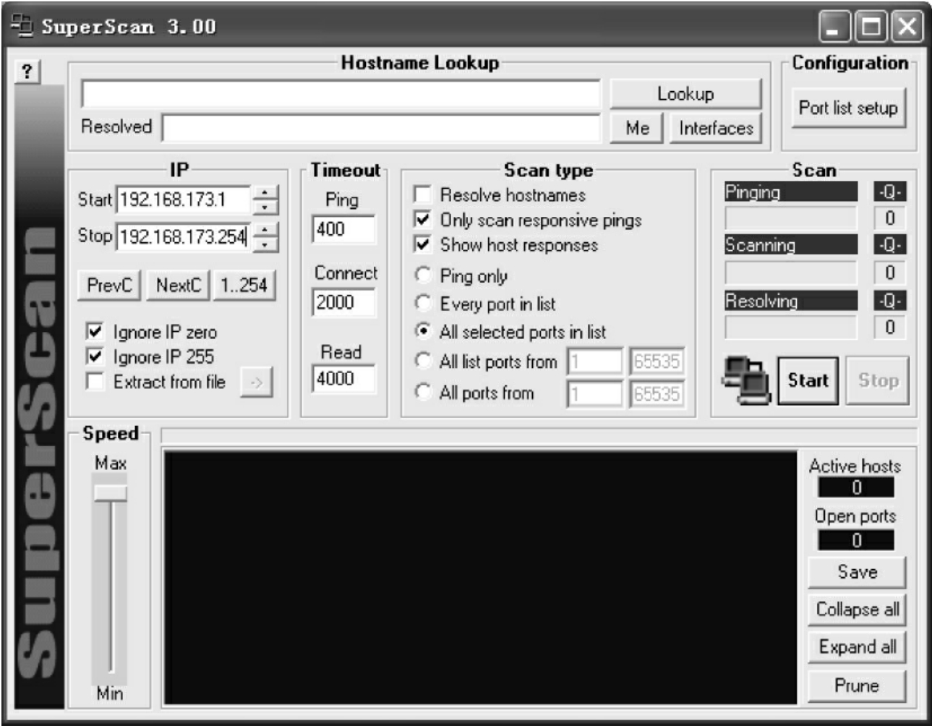Decrease Stop IP with the down spinner

click(266, 244)
